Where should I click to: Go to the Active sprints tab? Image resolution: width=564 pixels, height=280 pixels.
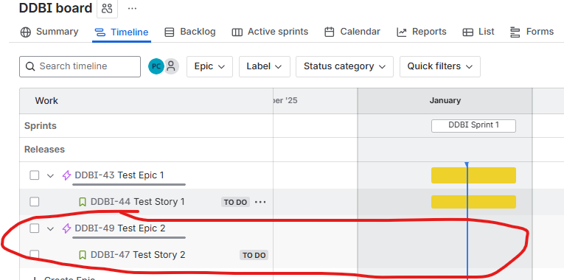tap(270, 32)
